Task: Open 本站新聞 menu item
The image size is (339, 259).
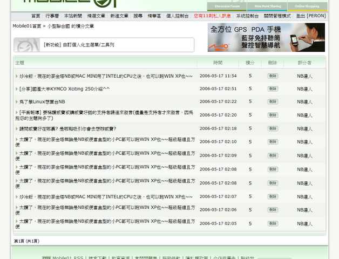Action: click(x=73, y=16)
